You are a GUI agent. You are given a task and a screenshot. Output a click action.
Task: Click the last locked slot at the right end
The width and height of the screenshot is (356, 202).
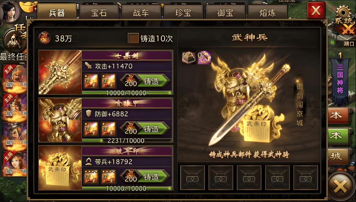306,178
